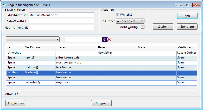The height and width of the screenshot is (110, 203).
Task: Toggle the Whitelist checkbox
Action: [x=118, y=15]
